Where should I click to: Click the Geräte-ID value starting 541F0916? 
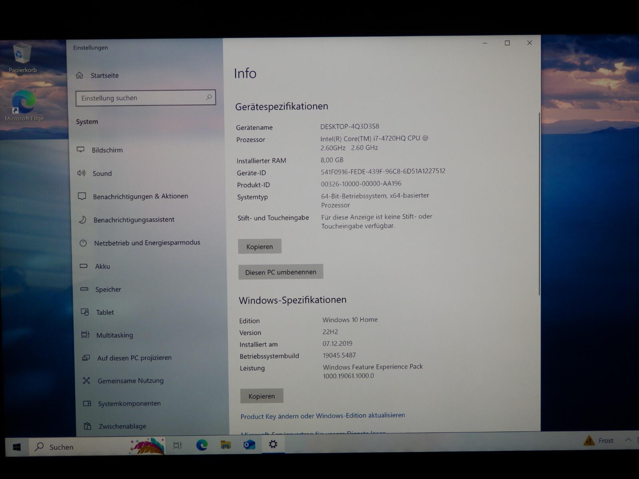coord(383,171)
